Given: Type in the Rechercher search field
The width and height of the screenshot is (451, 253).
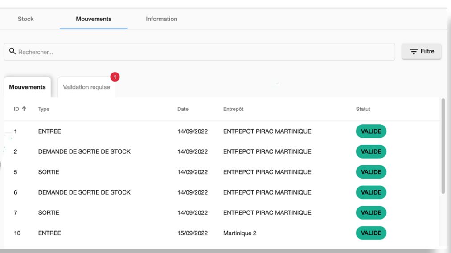Looking at the screenshot, I should (201, 52).
